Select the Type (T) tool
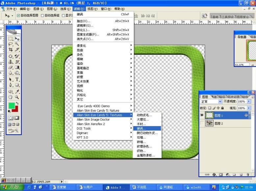Viewport: 256px width, 191px height. point(17,80)
